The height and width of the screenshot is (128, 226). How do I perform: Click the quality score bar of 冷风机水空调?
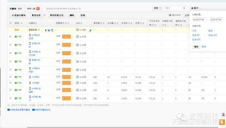point(66,36)
